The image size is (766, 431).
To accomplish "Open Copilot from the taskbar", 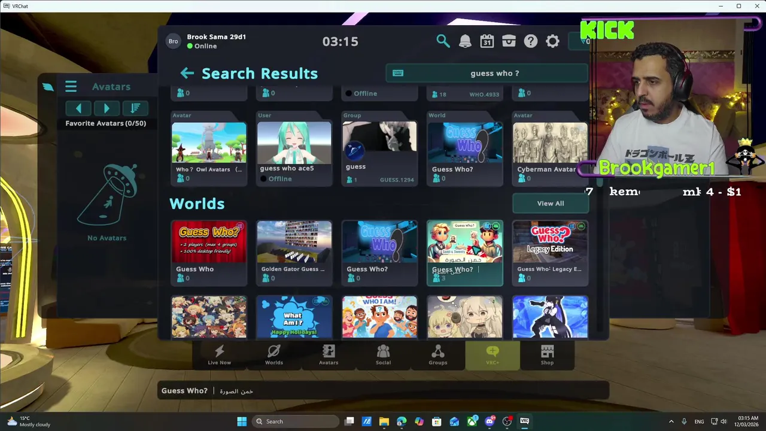I will click(x=419, y=421).
